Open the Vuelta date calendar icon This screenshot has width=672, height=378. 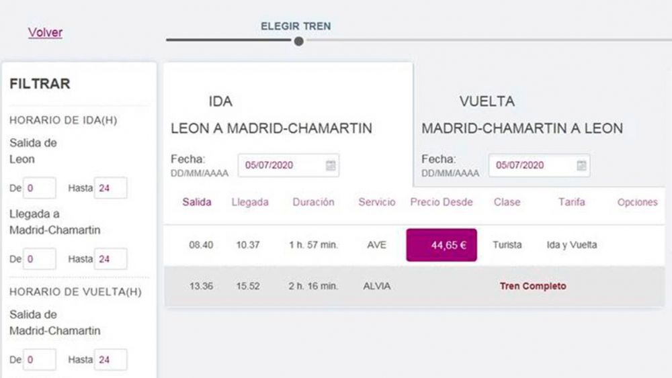581,165
